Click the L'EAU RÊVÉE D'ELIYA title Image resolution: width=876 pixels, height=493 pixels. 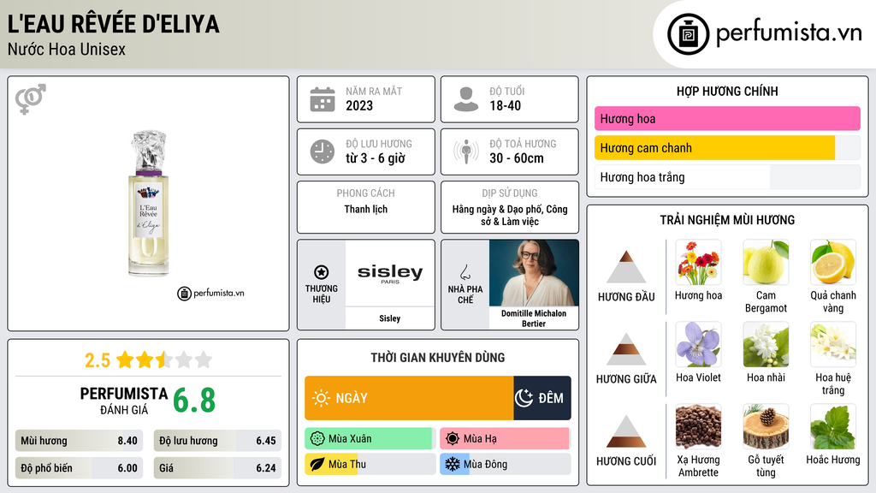(x=114, y=24)
